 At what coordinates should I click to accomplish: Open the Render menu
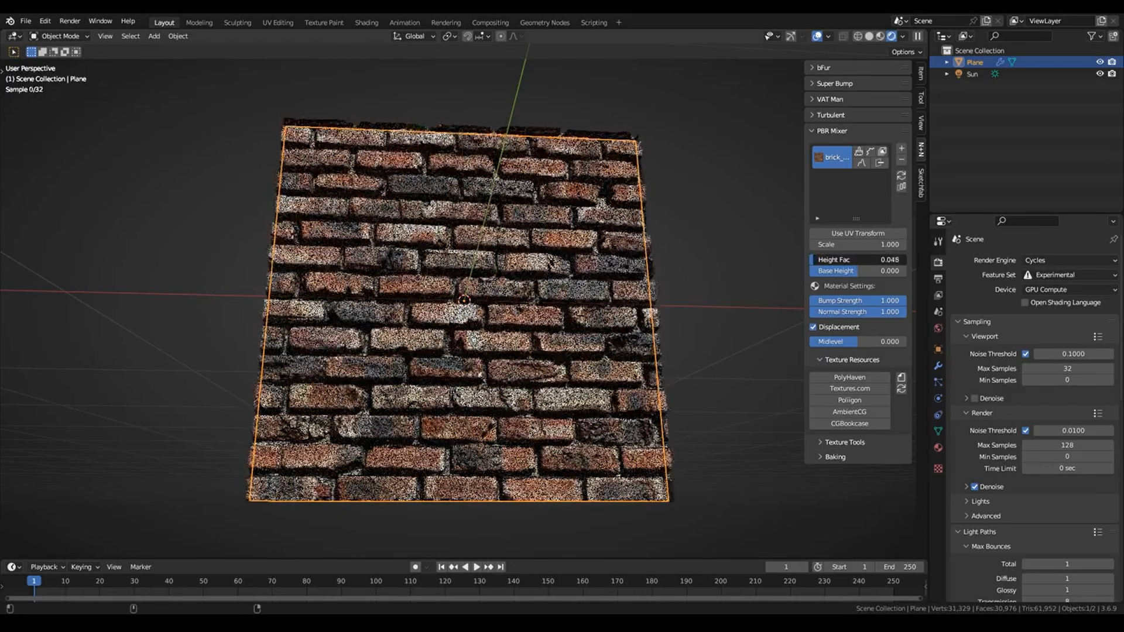point(70,20)
